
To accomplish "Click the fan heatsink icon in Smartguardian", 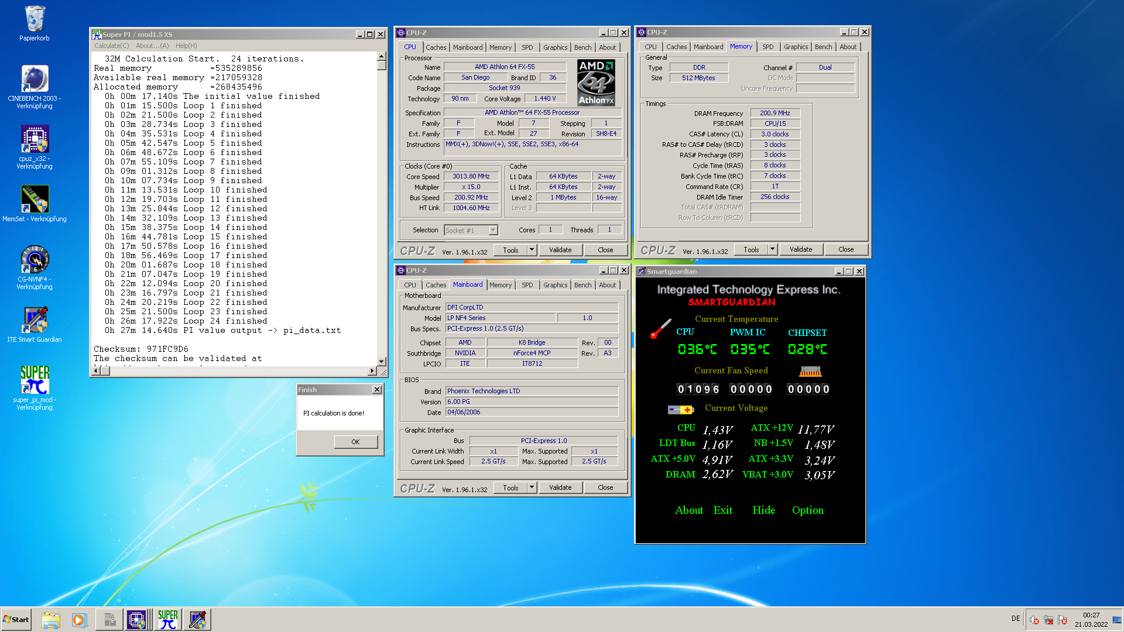I will point(810,371).
